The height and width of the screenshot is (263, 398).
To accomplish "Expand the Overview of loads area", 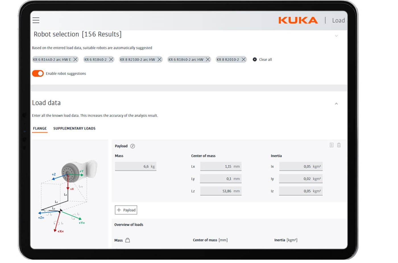I will tap(129, 225).
